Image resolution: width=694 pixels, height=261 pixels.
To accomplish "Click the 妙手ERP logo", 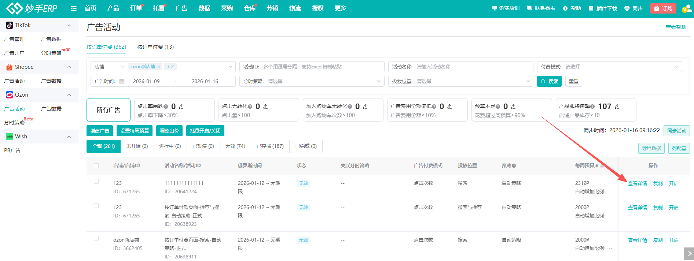I will point(32,8).
